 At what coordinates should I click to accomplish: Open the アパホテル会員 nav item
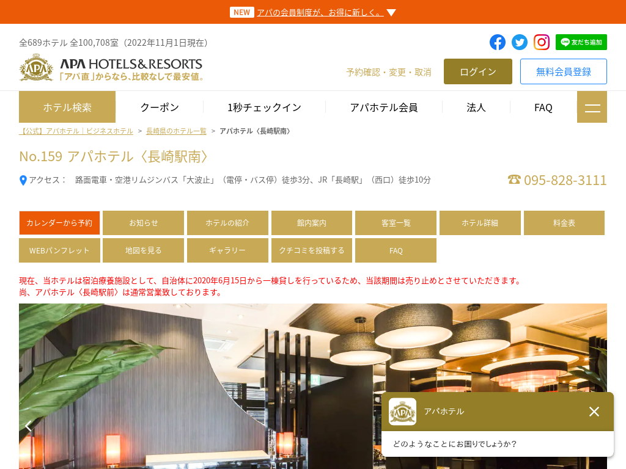384,107
